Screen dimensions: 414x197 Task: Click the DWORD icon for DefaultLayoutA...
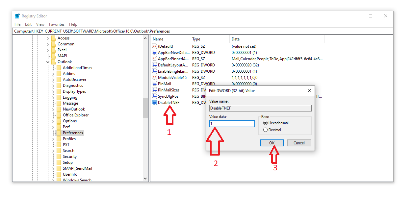point(155,65)
